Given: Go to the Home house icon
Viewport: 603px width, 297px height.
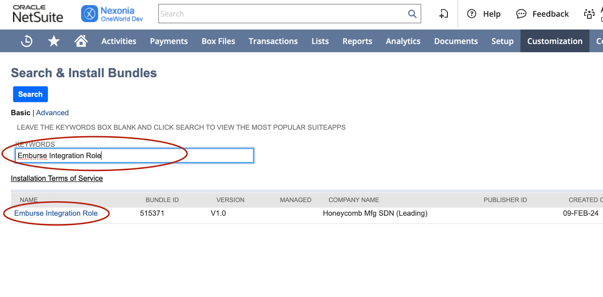Looking at the screenshot, I should point(81,41).
